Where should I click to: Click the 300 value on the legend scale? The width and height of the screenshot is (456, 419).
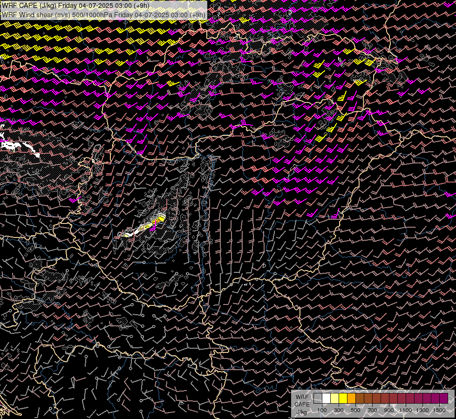pos(339,410)
